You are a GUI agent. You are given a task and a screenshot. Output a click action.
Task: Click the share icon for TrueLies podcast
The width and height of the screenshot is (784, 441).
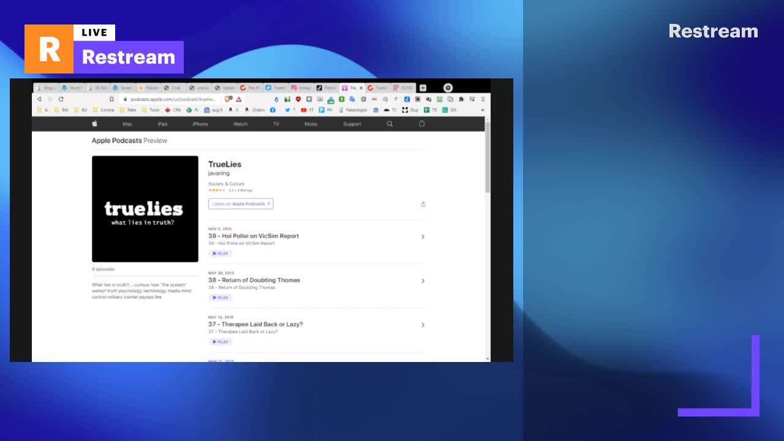pyautogui.click(x=423, y=204)
